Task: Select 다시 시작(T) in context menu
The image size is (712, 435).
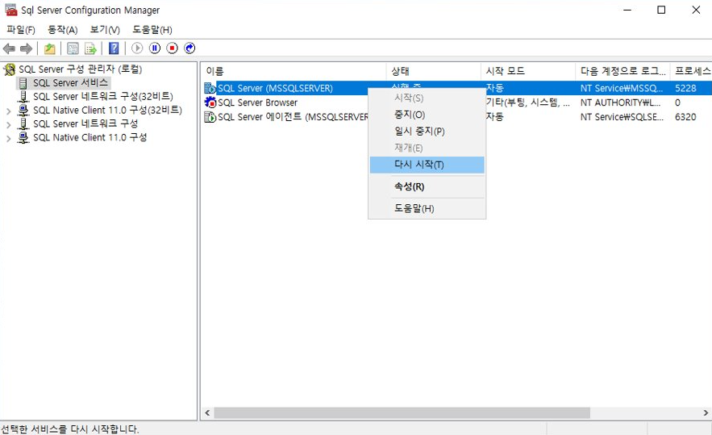Action: click(427, 165)
